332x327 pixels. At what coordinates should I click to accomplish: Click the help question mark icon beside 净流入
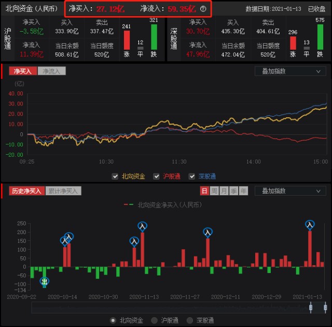coord(203,9)
